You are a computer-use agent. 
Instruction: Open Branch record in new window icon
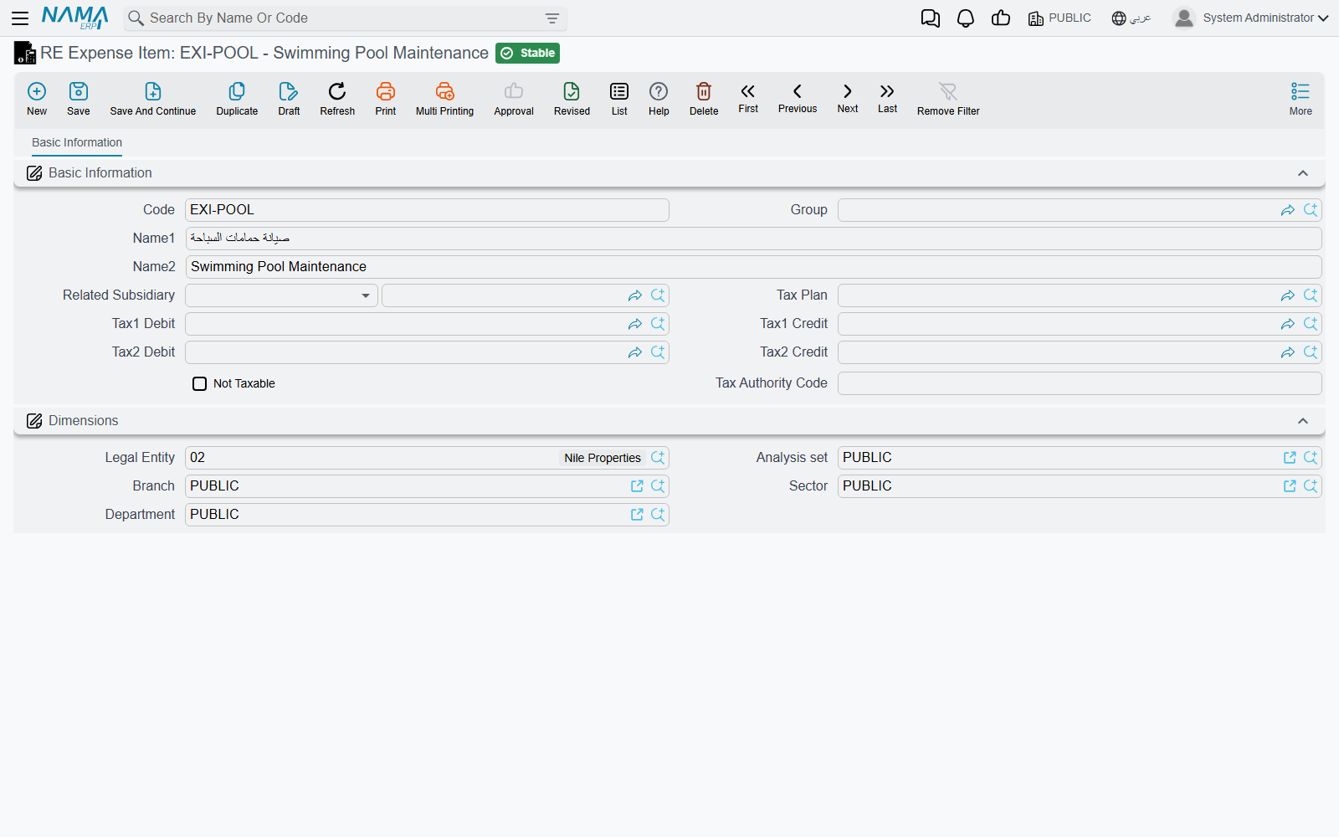pos(637,486)
